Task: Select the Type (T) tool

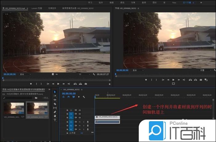Action: (x=55, y=120)
